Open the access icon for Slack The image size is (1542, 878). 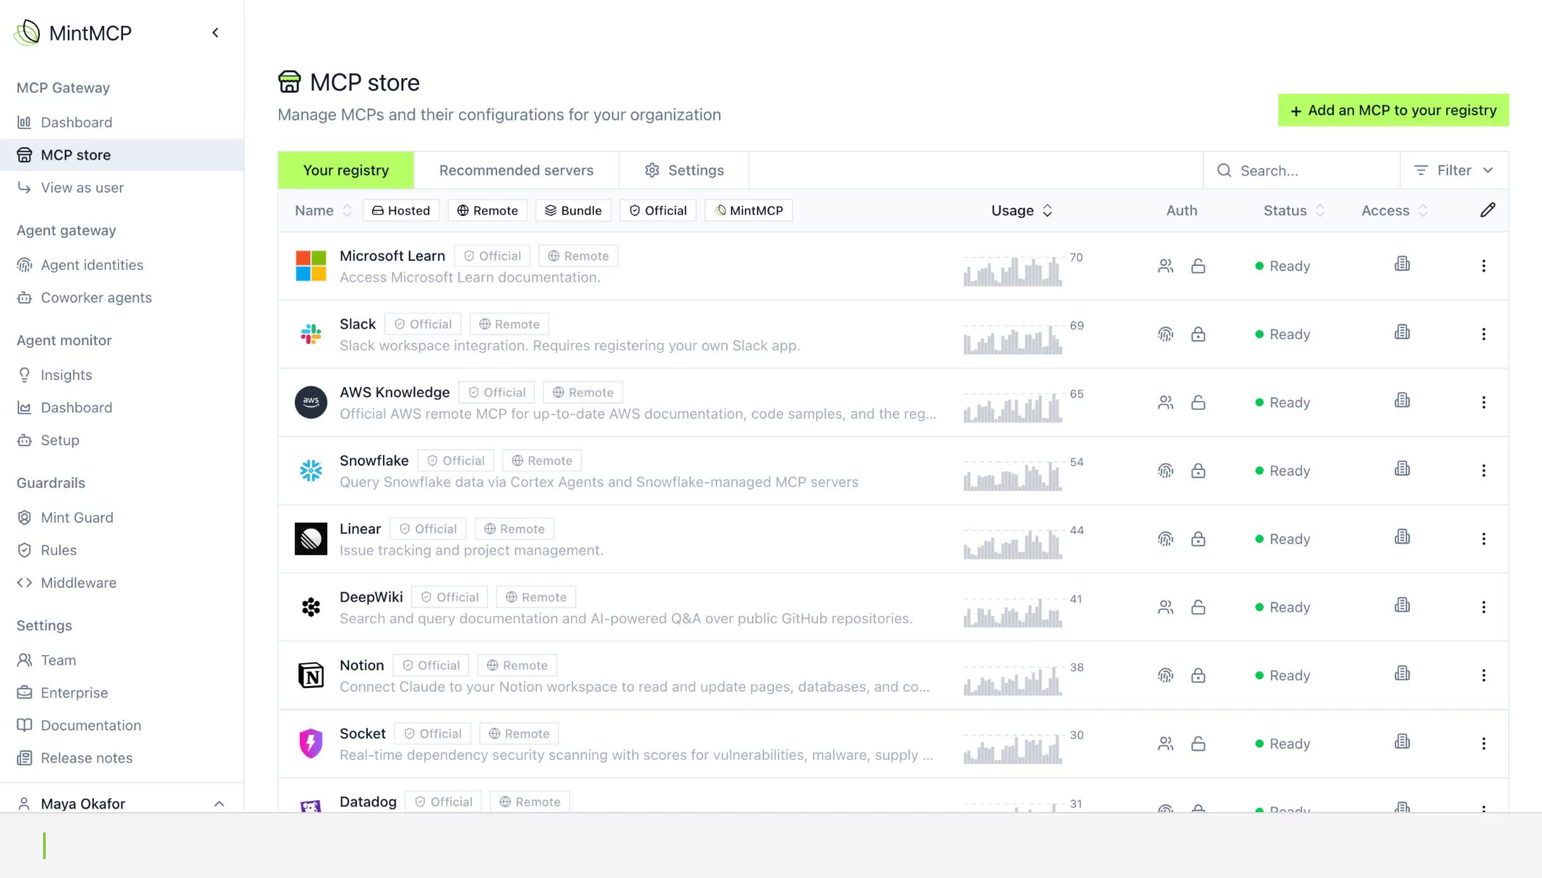[x=1403, y=333]
